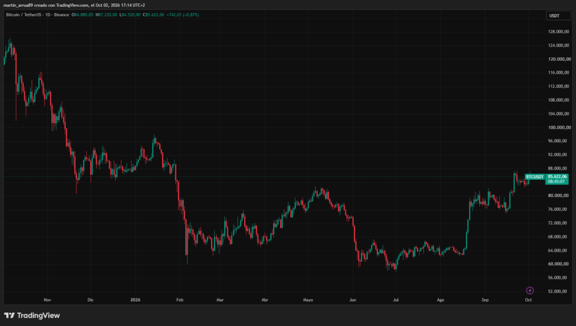This screenshot has height=326, width=576.
Task: Click the martin_arrua89 author caption
Action: click(x=74, y=5)
